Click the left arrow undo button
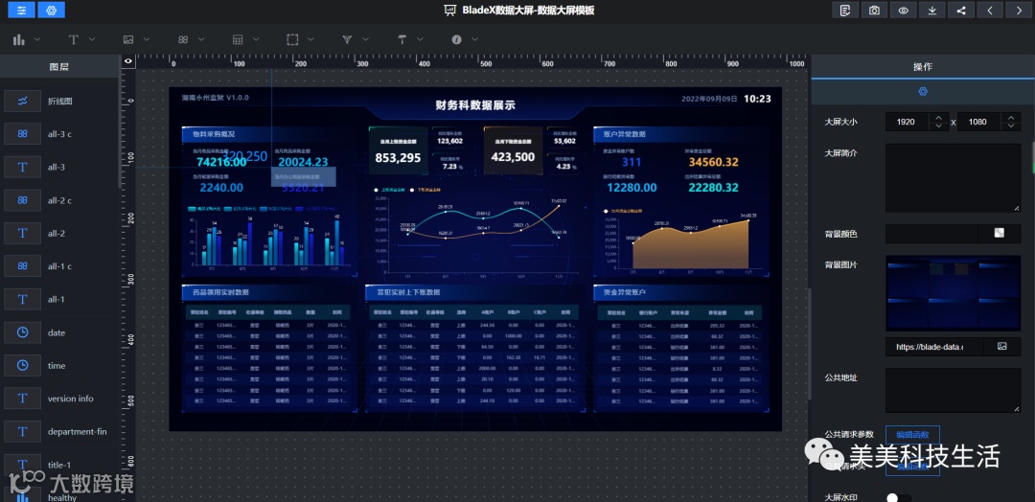Viewport: 1035px width, 502px height. click(x=990, y=10)
